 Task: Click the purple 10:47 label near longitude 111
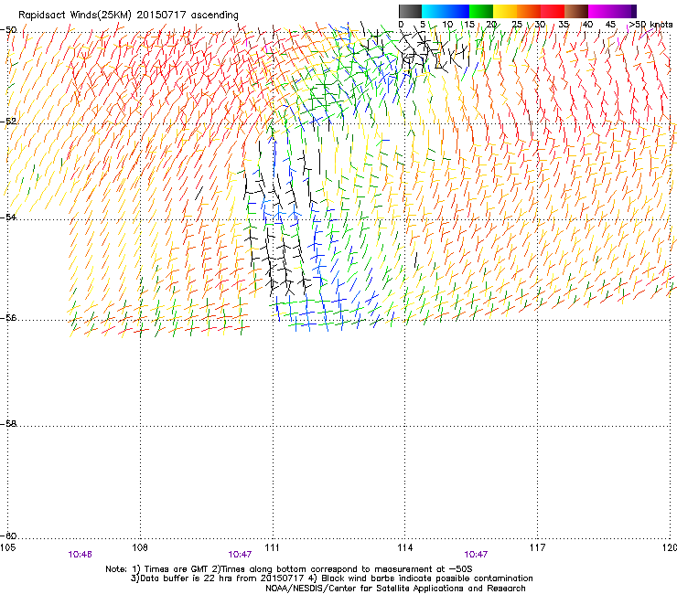click(x=240, y=555)
